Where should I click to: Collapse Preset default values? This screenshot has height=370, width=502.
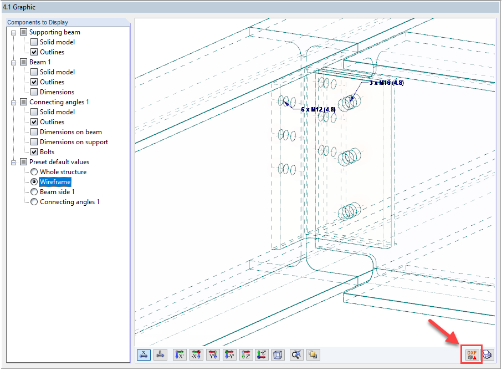point(14,161)
